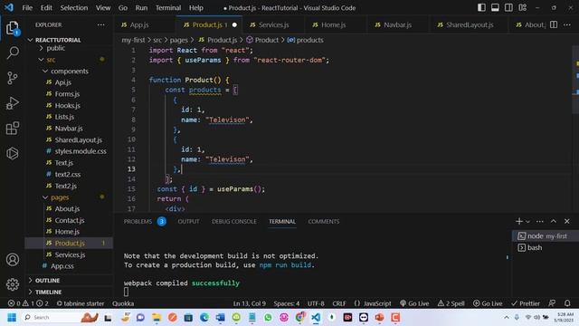Collapse the components folder
This screenshot has height=326, width=579.
(70, 71)
